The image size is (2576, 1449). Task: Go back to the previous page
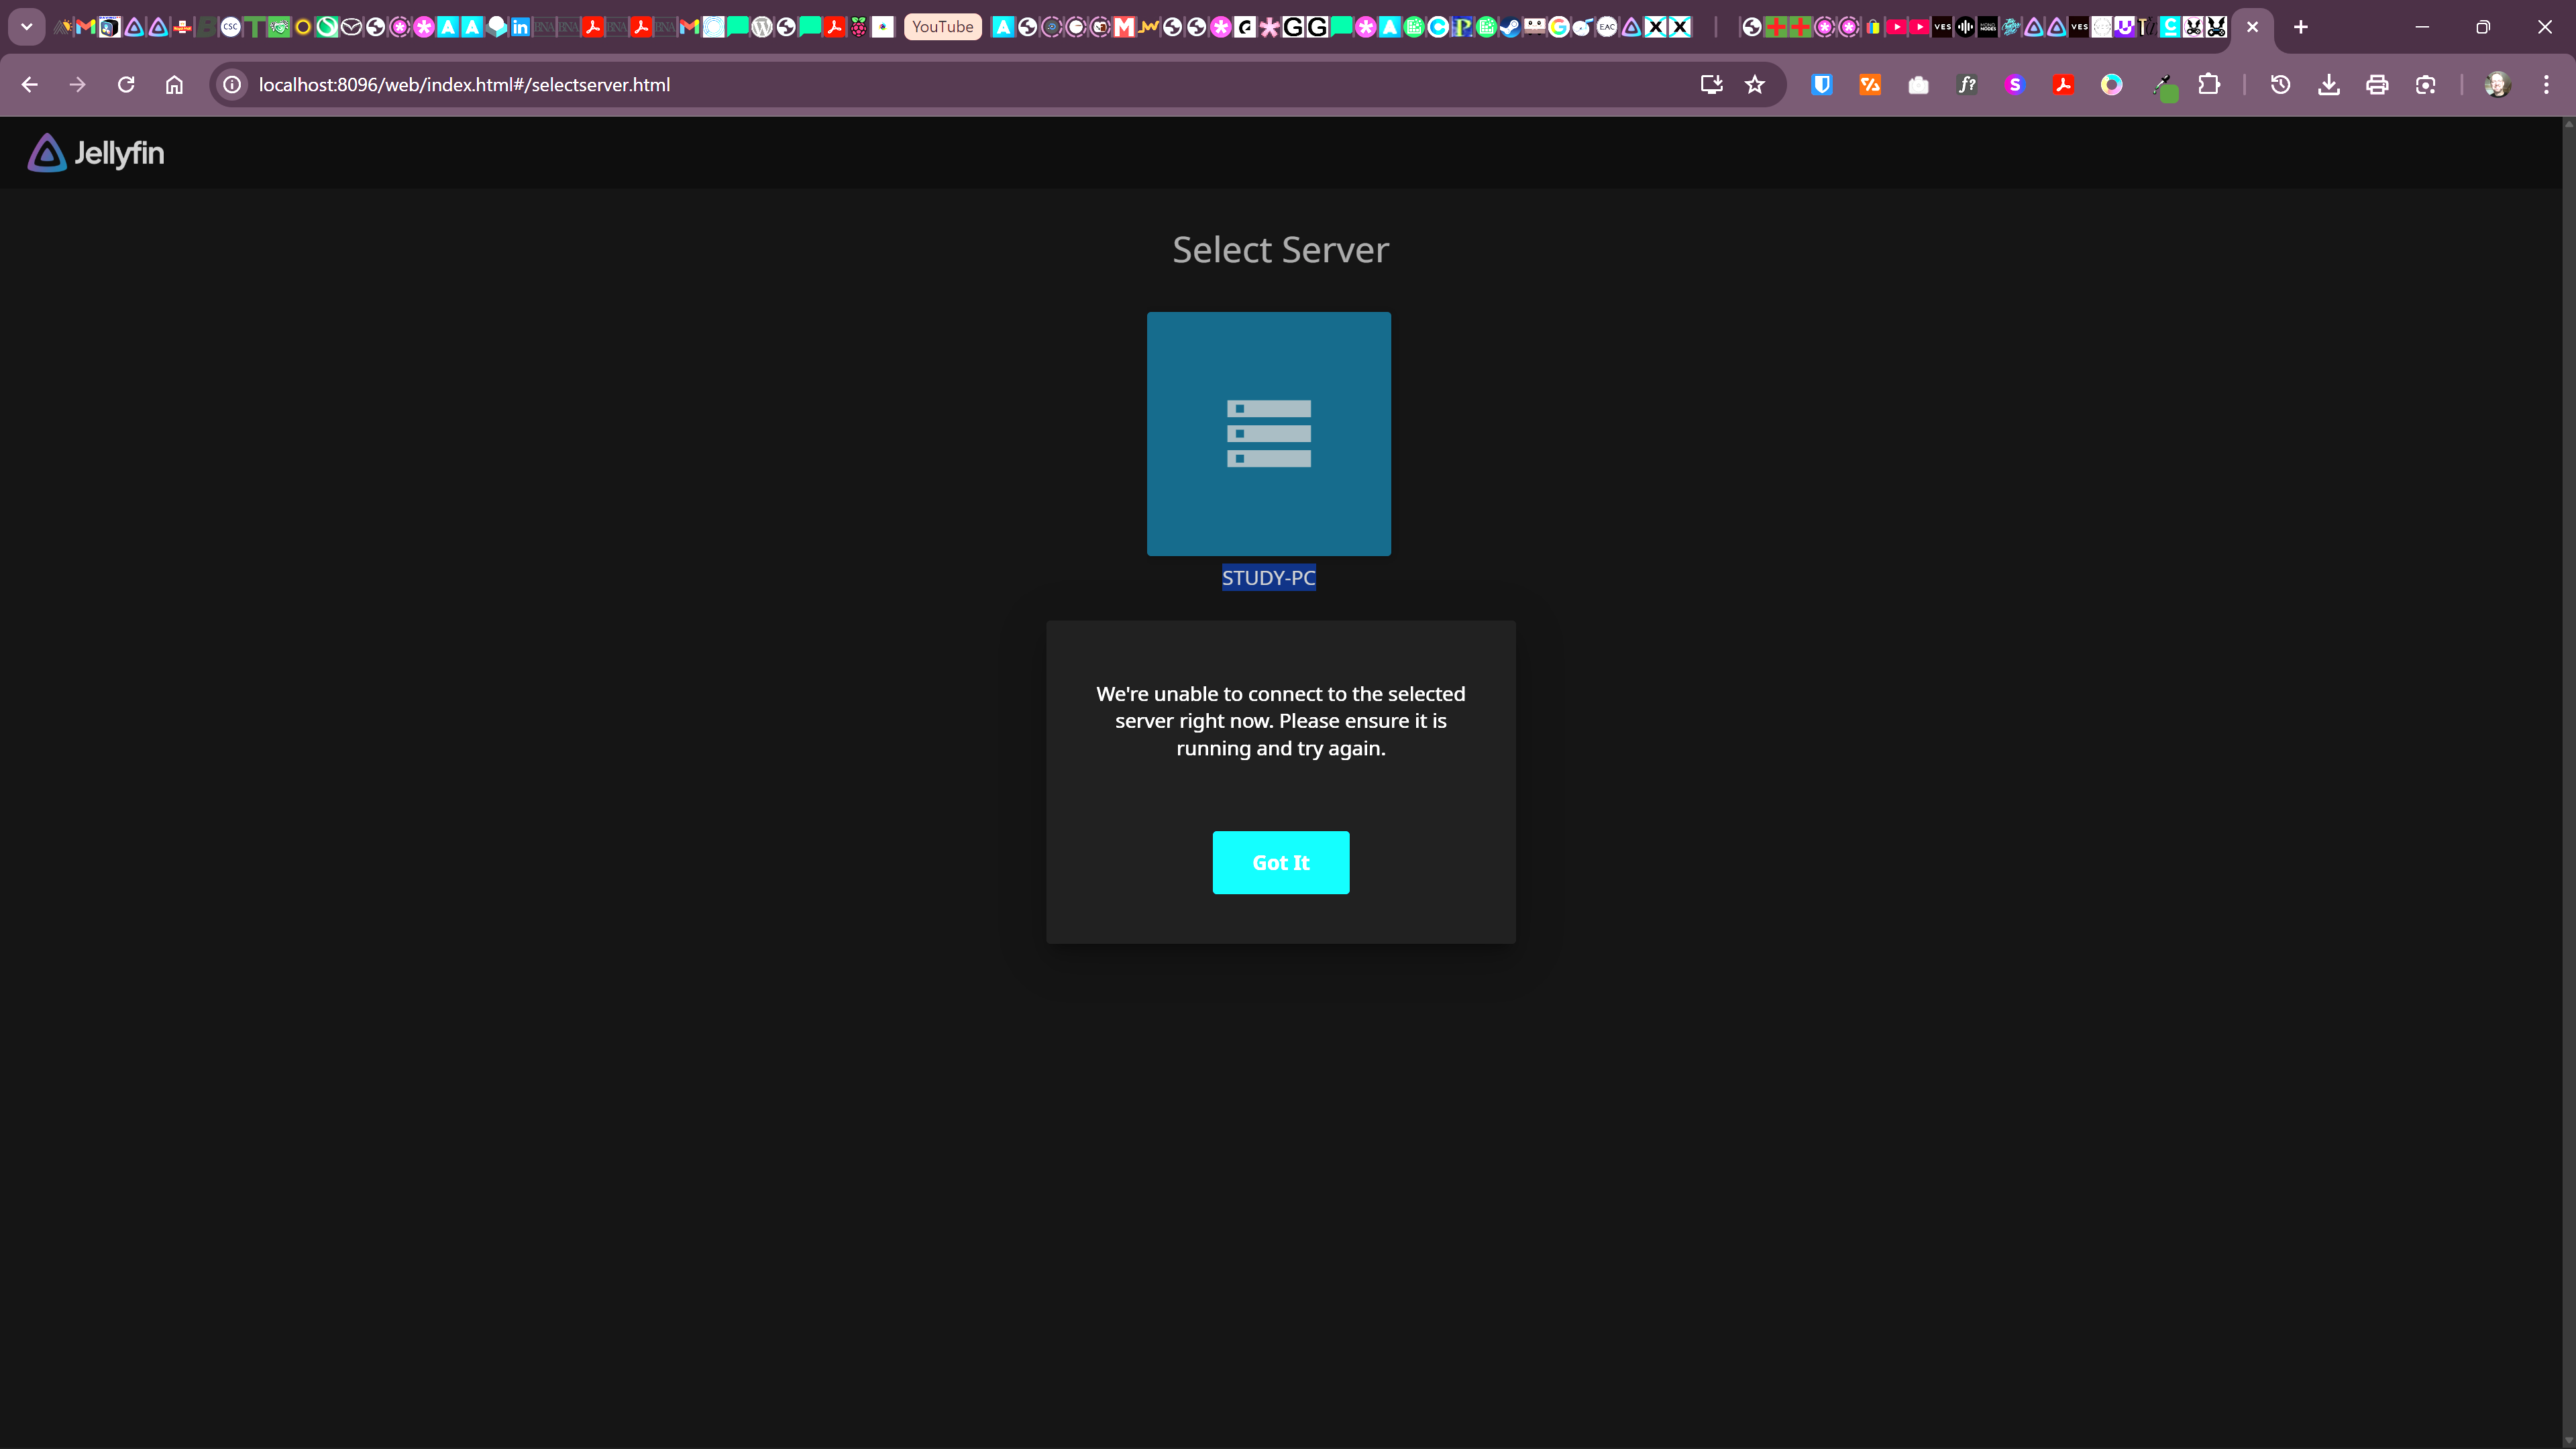(30, 85)
